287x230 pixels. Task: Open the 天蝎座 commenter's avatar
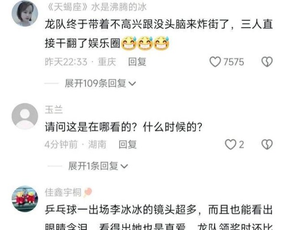point(25,13)
